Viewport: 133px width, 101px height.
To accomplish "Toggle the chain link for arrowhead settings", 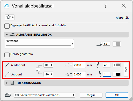I will (126, 69).
